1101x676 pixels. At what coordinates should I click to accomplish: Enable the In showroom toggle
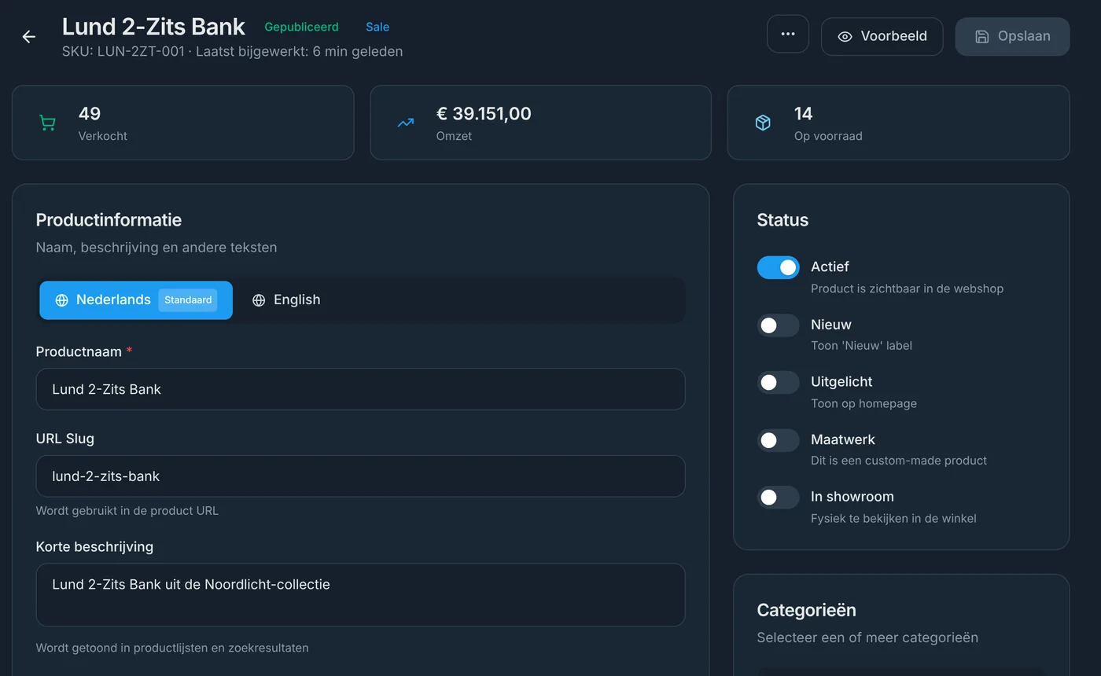pyautogui.click(x=778, y=498)
